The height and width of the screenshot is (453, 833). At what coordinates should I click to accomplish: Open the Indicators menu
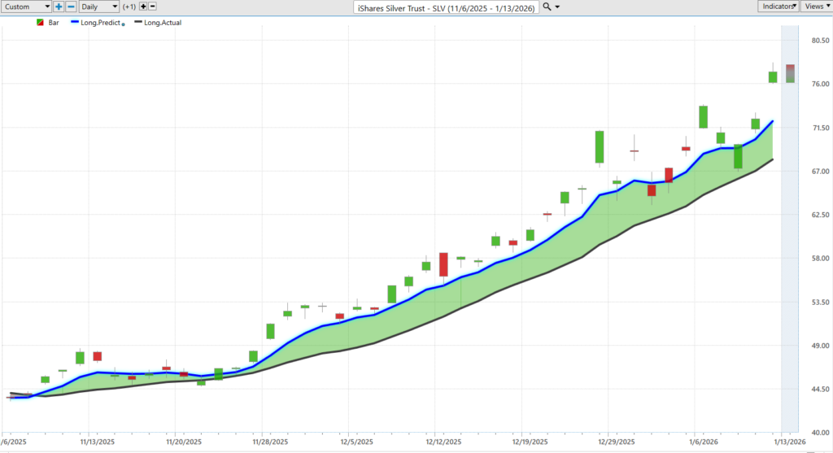(778, 7)
